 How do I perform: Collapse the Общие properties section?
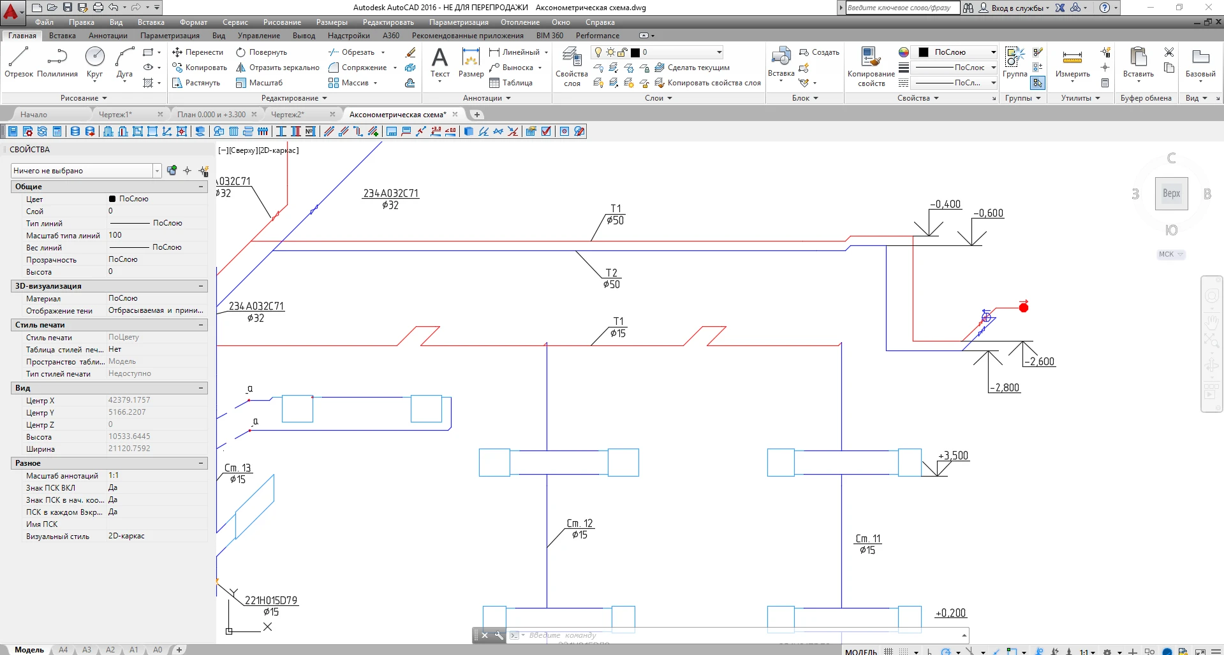click(x=201, y=187)
